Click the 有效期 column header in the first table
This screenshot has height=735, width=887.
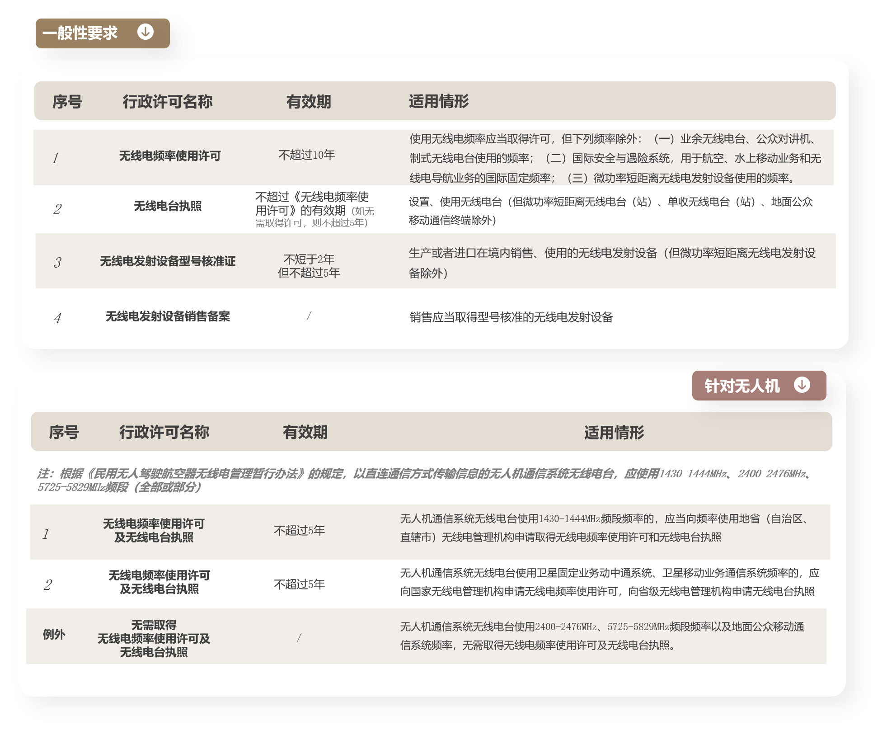click(310, 102)
